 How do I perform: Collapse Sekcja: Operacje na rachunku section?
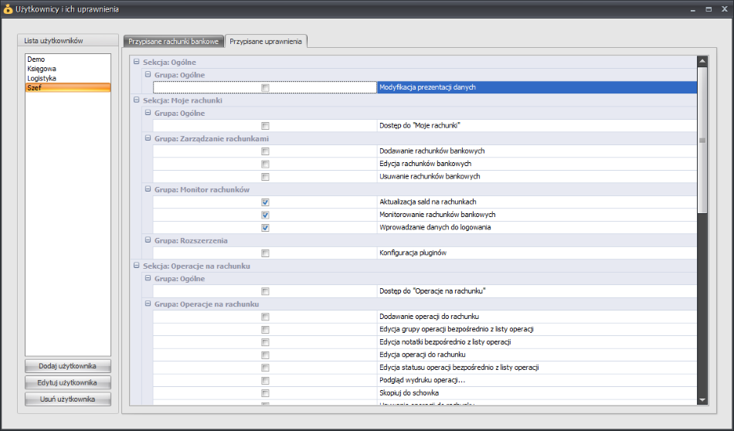tap(137, 266)
